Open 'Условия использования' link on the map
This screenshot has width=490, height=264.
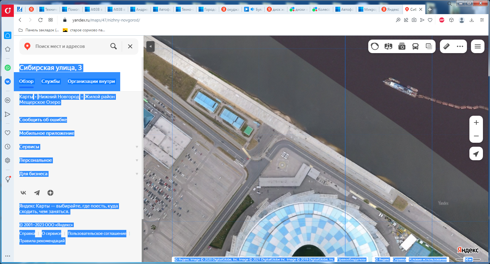coord(427,259)
